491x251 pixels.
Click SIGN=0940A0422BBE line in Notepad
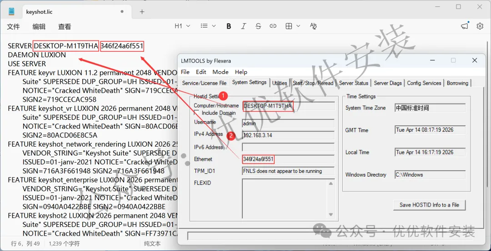(94, 207)
